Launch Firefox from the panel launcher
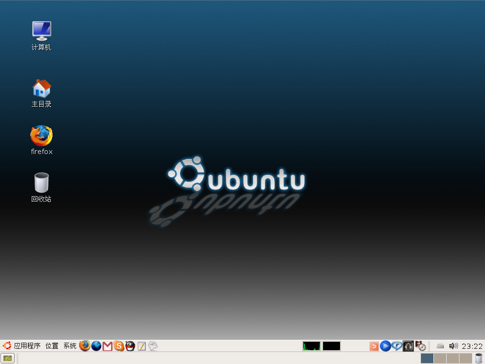The height and width of the screenshot is (364, 485). pos(85,346)
